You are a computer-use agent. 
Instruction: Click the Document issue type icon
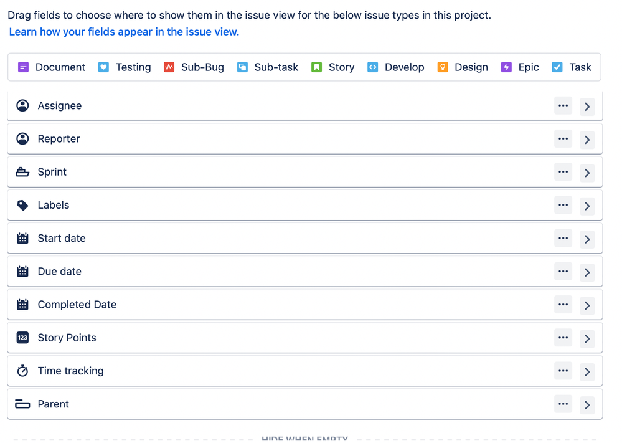(x=24, y=67)
